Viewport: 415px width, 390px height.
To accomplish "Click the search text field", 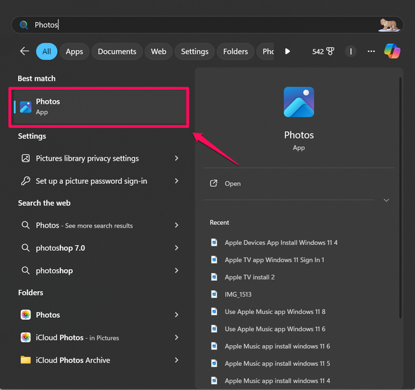I will 195,25.
